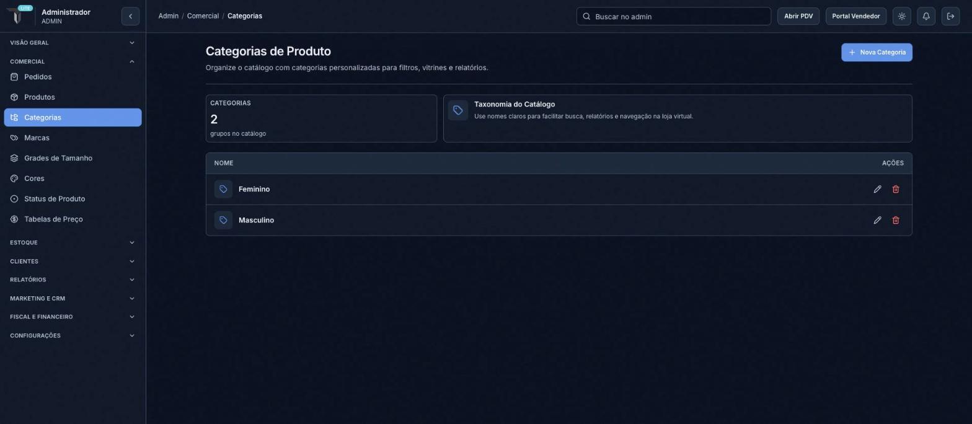The image size is (972, 424).
Task: Expand the Clientes section
Action: click(x=73, y=261)
